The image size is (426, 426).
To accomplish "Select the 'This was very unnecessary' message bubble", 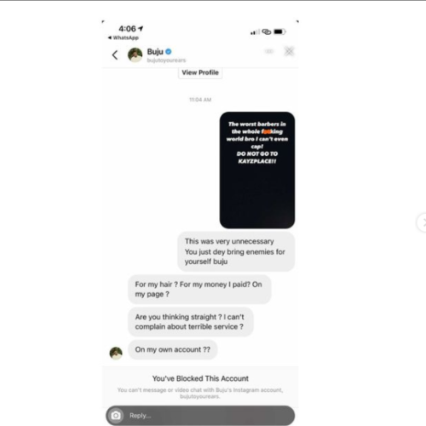I will coord(236,251).
